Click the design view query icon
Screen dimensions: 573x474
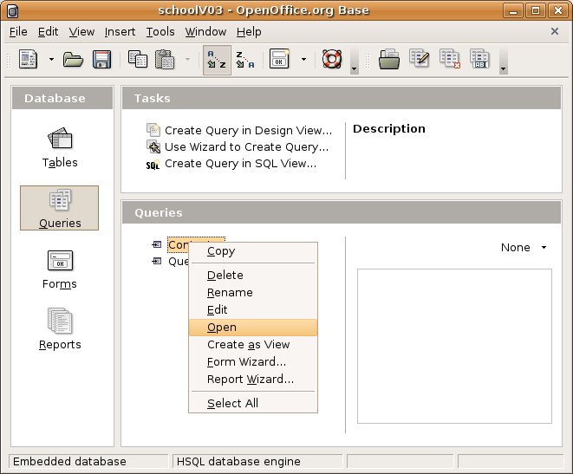[153, 130]
